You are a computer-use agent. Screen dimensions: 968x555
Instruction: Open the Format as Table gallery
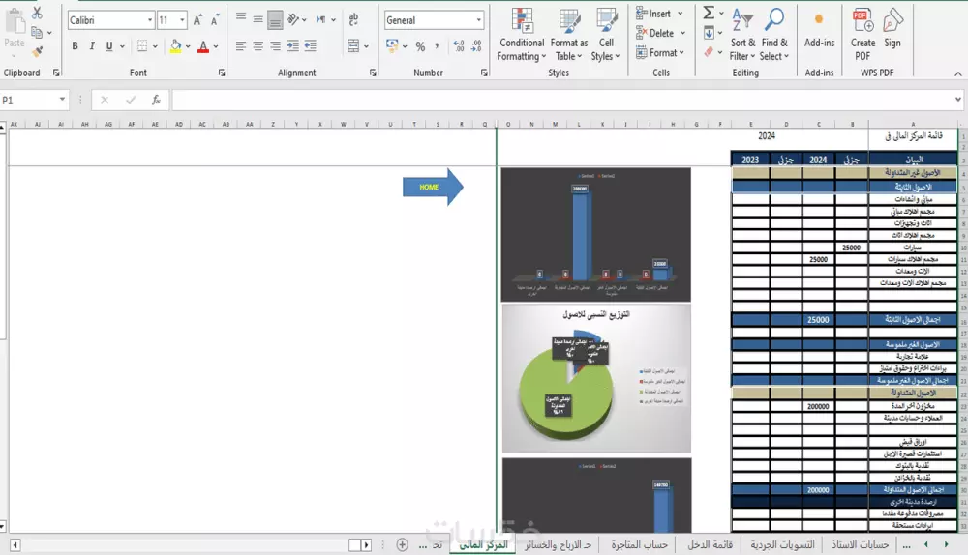click(568, 35)
